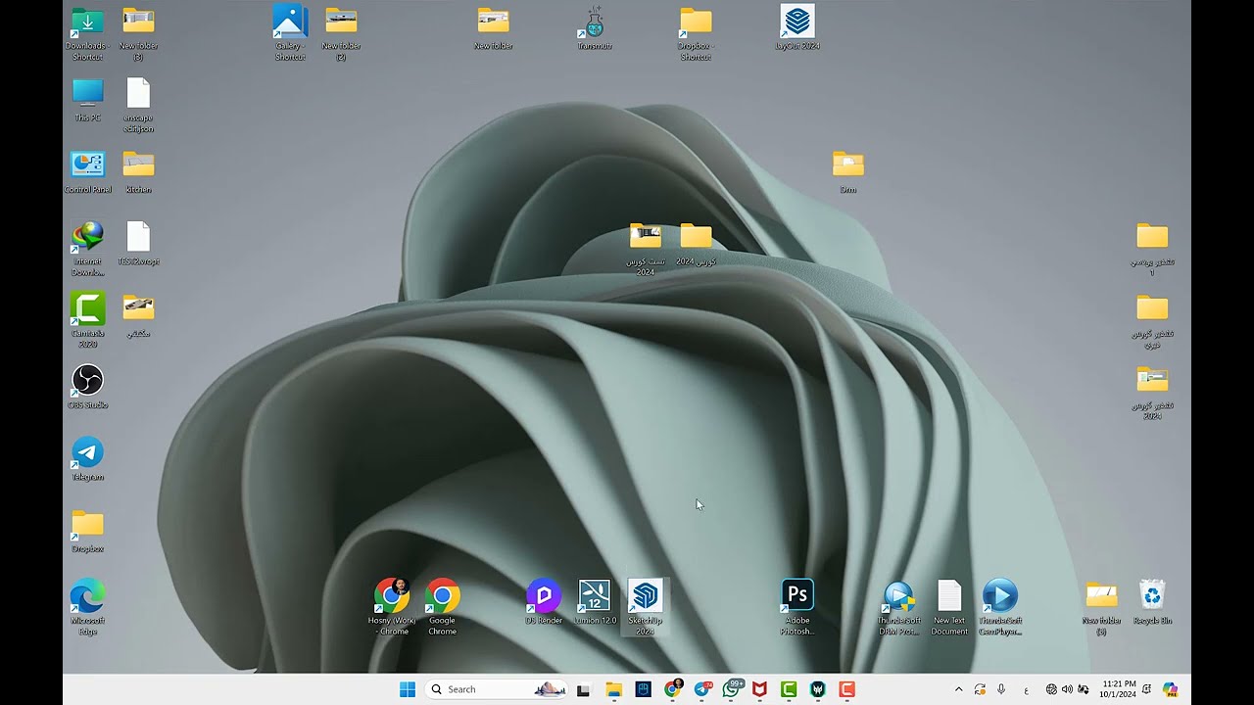This screenshot has width=1254, height=705.
Task: Select the Adobe Photoshop desktop icon
Action: (797, 606)
